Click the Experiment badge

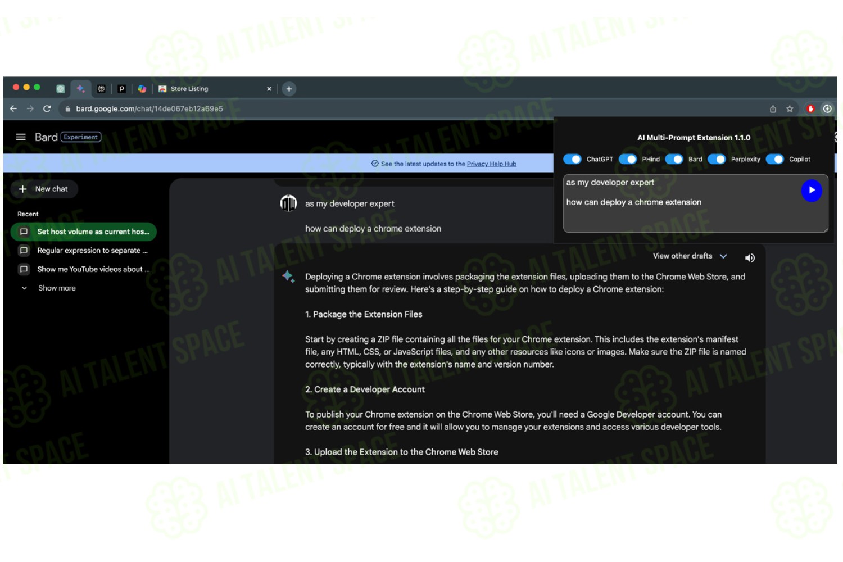[81, 137]
